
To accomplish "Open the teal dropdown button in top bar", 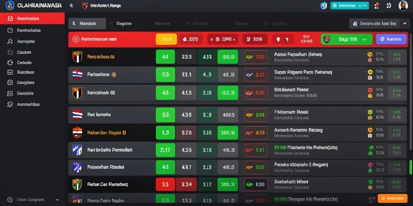I will pos(349,5).
